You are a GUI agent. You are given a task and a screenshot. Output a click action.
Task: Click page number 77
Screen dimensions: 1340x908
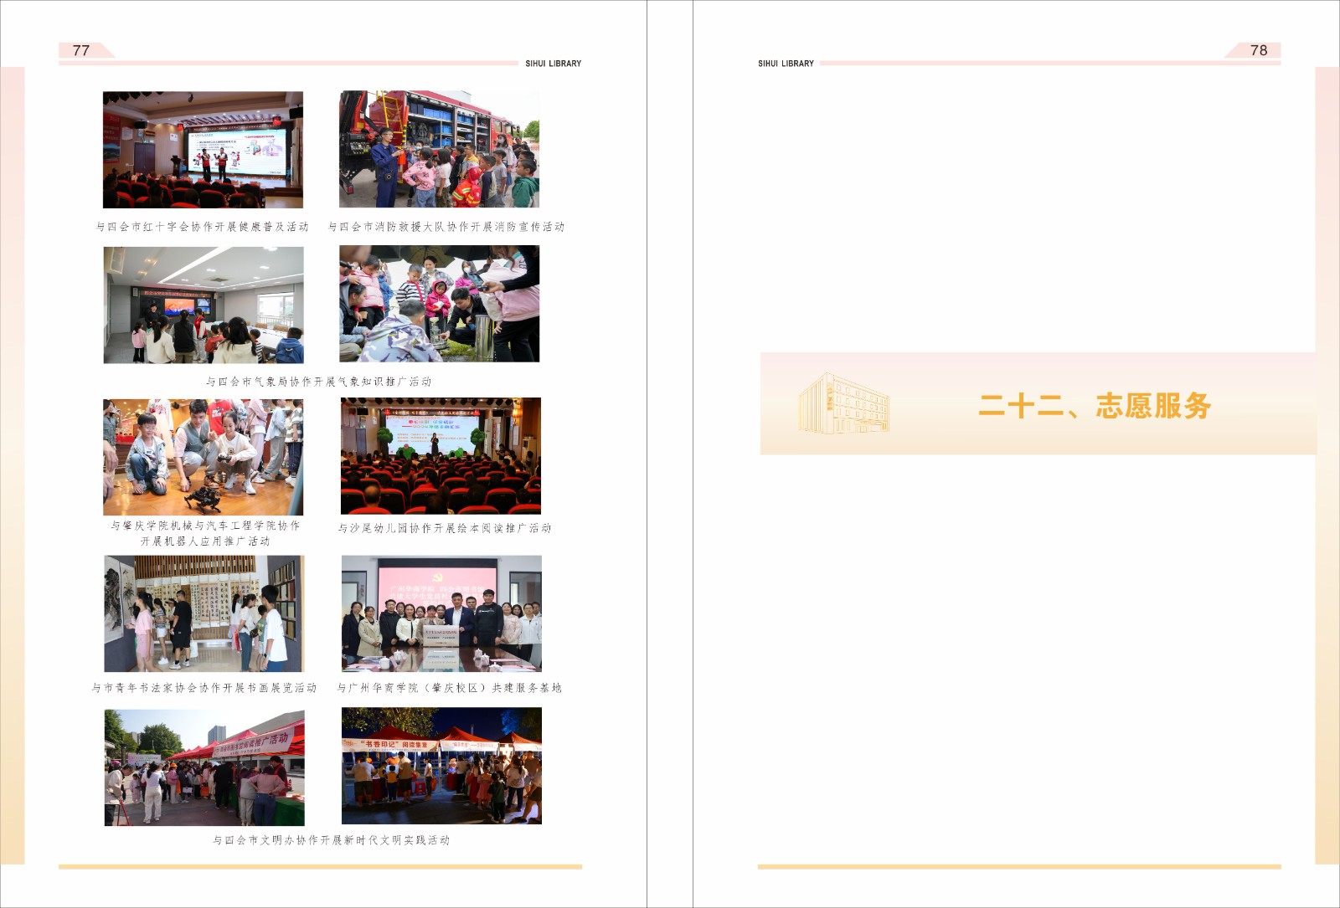pyautogui.click(x=81, y=50)
